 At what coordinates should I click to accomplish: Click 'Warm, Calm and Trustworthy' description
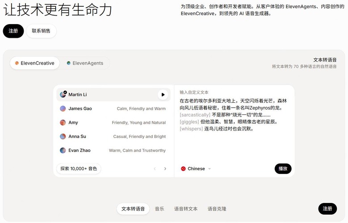pos(137,150)
